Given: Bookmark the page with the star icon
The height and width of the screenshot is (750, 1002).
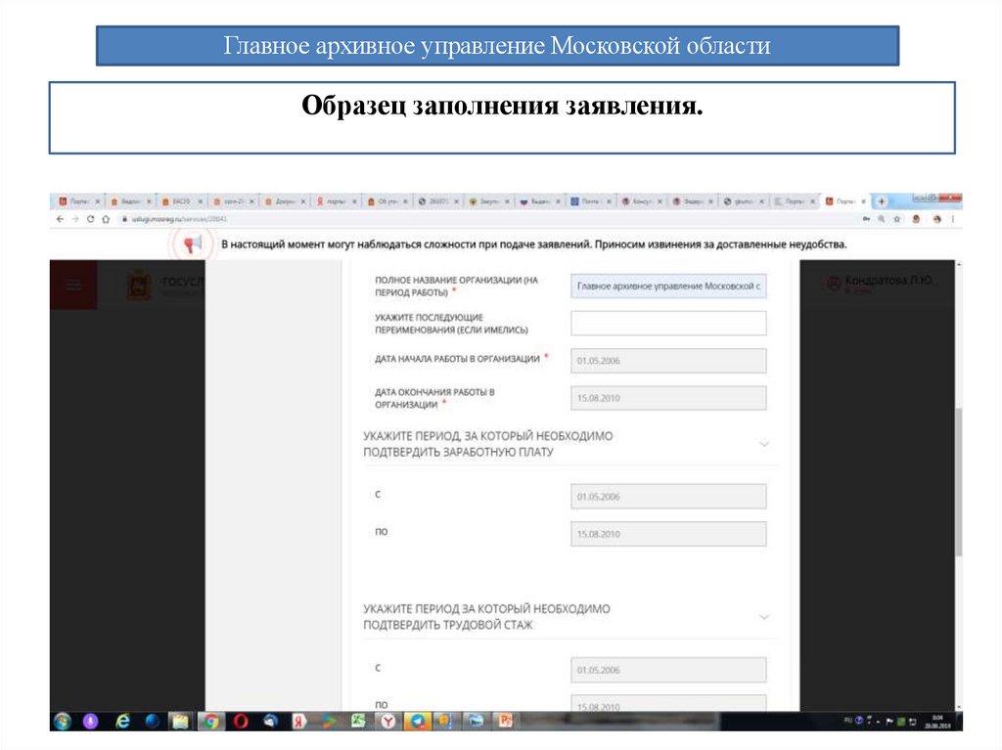Looking at the screenshot, I should coord(897,219).
